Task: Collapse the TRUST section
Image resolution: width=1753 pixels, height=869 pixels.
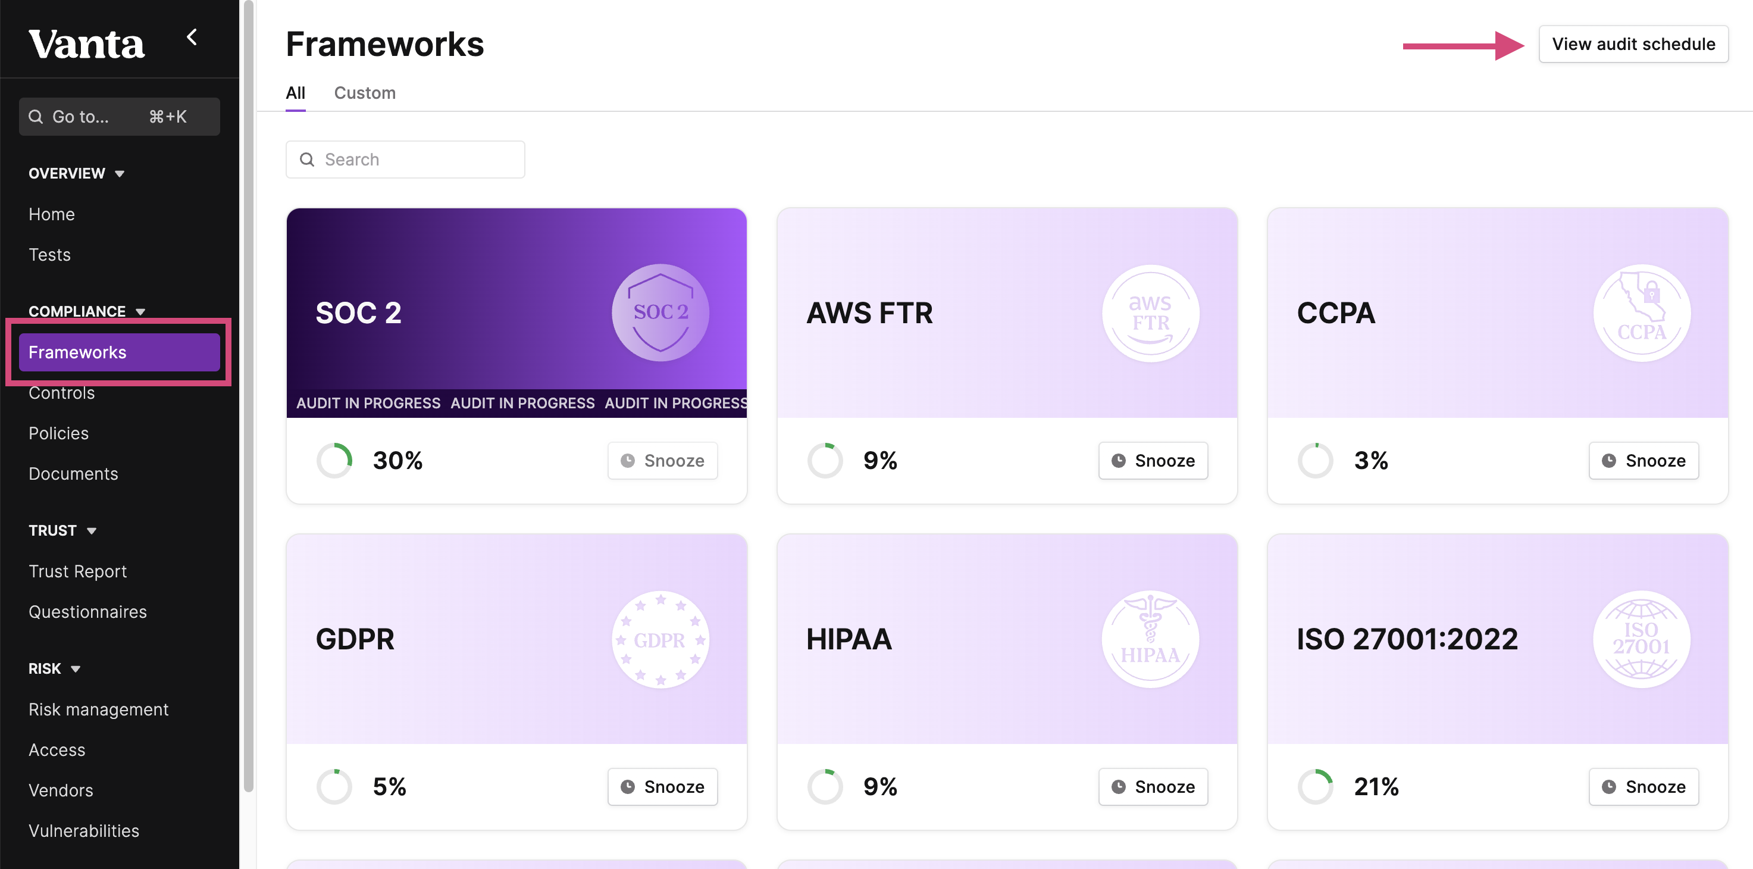Action: [91, 531]
